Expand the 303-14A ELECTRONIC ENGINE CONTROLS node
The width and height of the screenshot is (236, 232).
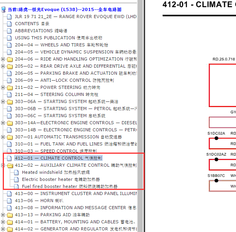3,123
